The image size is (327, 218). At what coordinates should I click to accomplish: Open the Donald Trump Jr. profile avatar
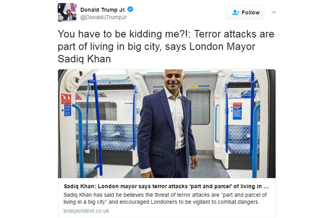pos(67,13)
